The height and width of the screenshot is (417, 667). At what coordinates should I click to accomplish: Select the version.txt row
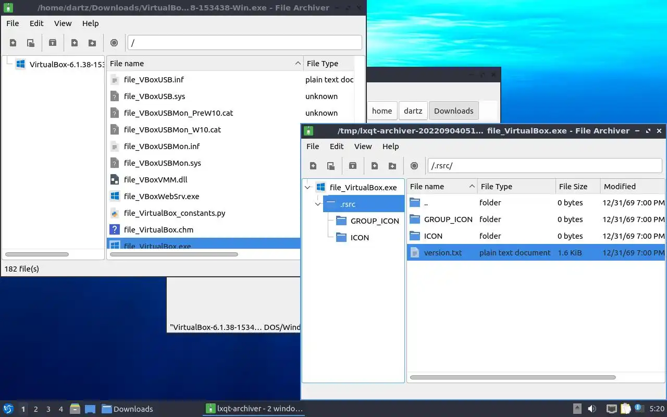536,252
